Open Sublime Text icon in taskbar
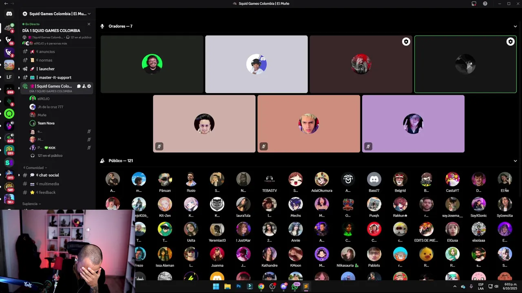Viewport: 522px width, 293px height. 306,286
